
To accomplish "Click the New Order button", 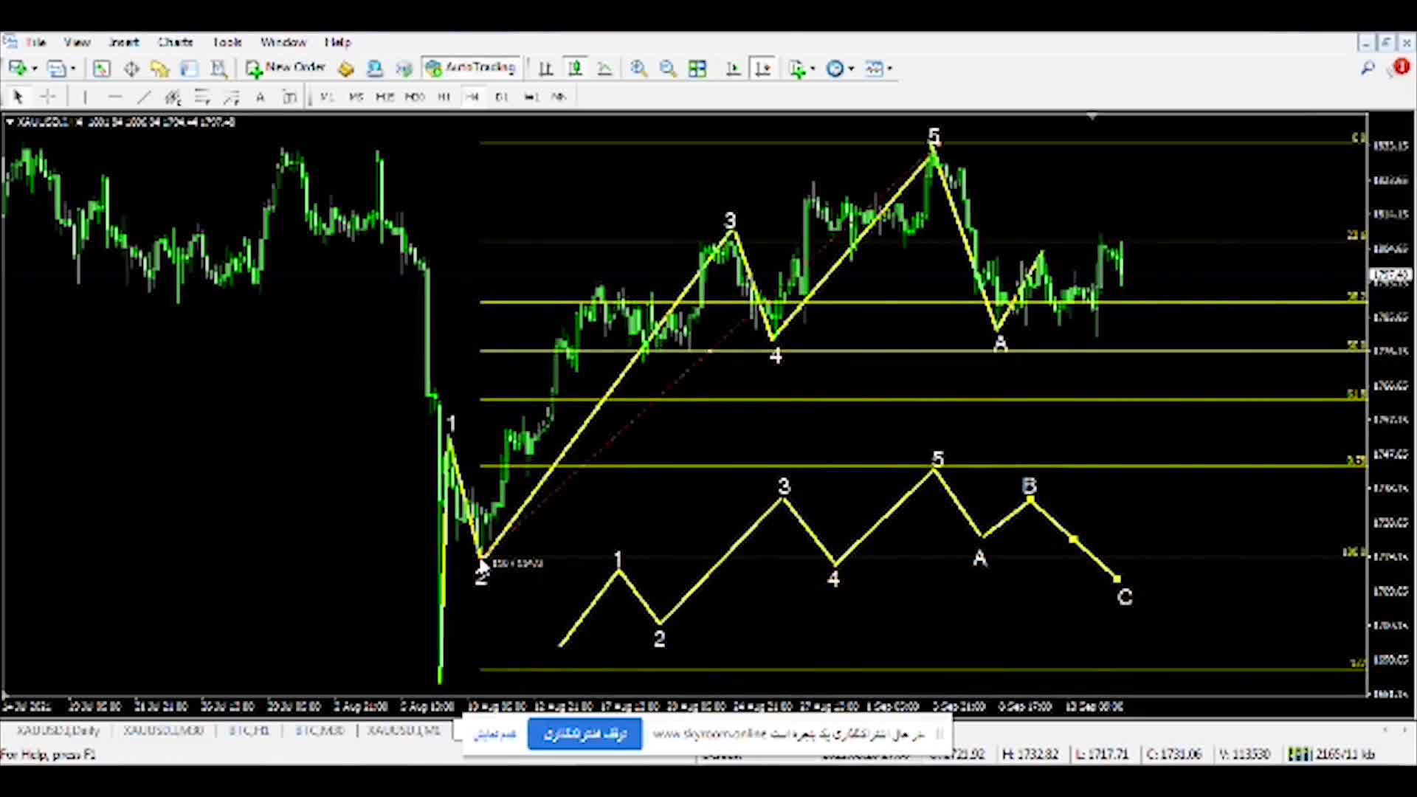I will click(x=286, y=68).
